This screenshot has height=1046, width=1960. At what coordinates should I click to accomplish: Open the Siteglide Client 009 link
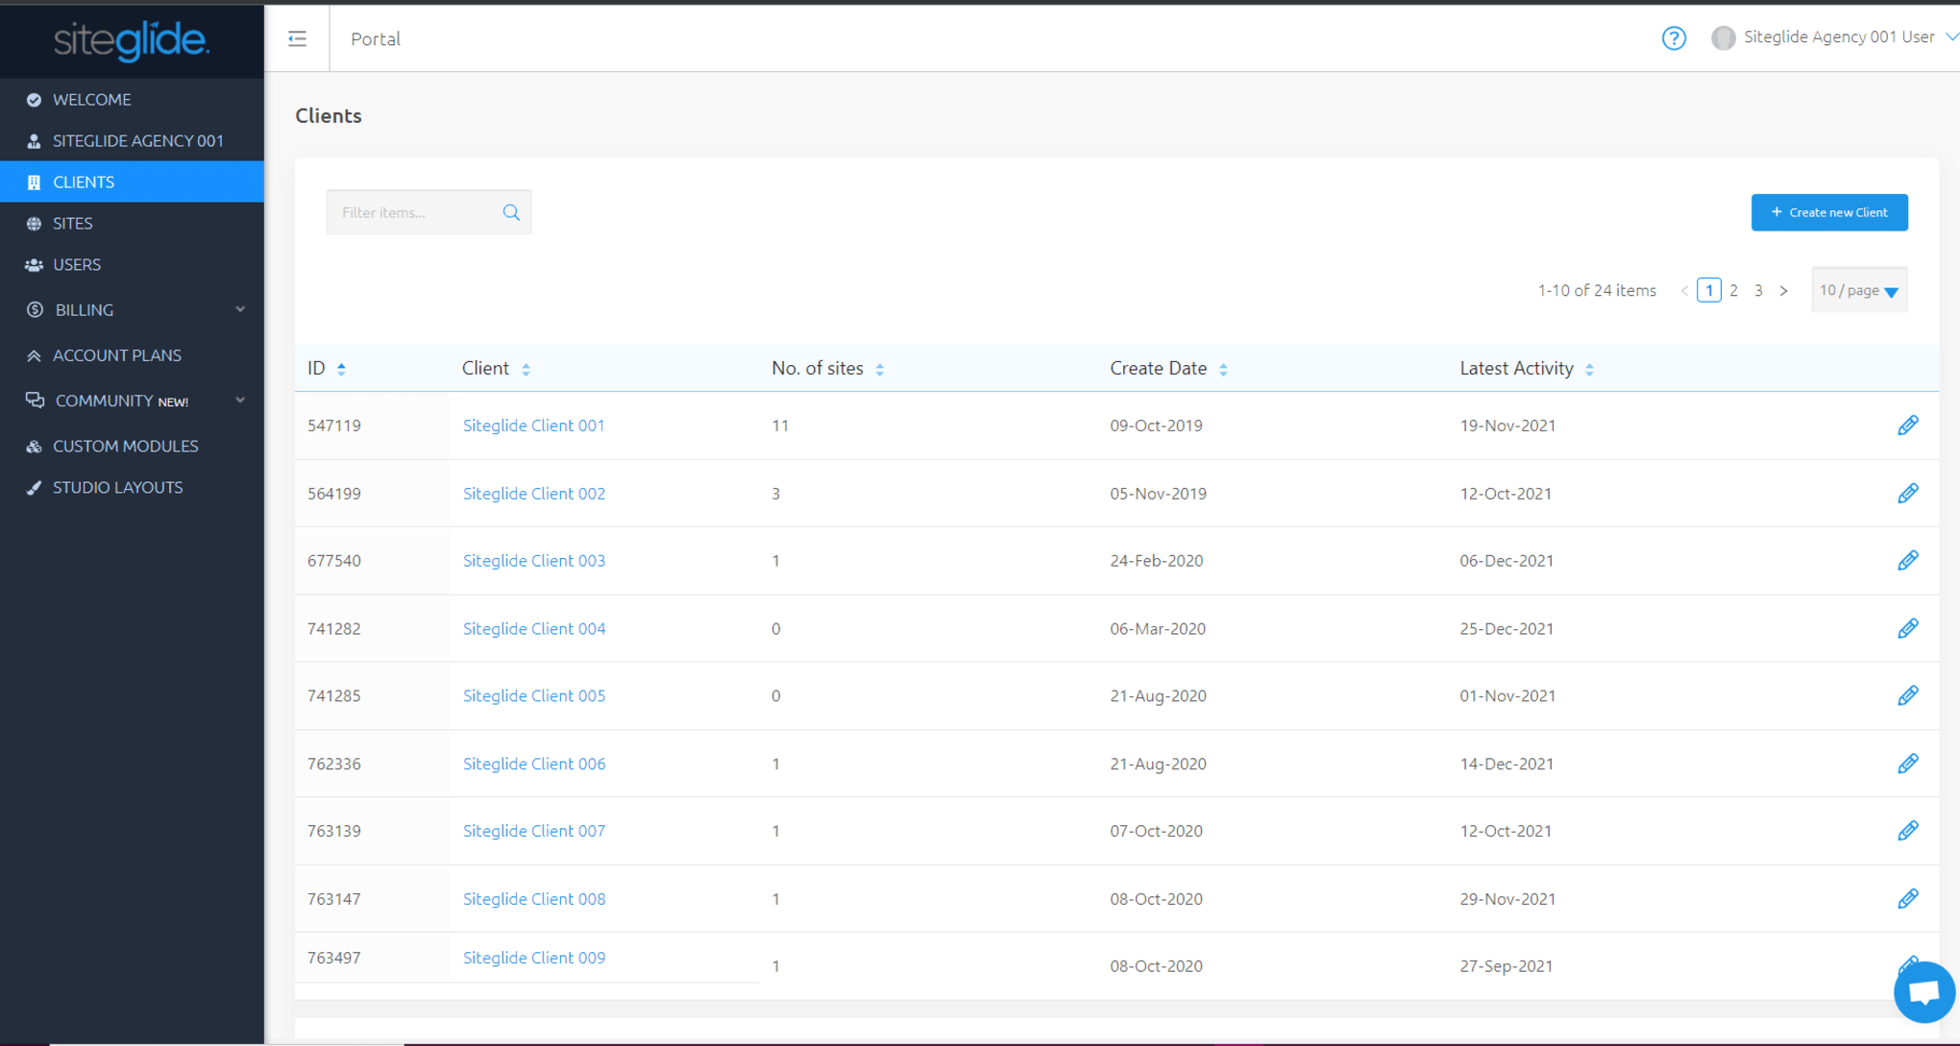534,959
